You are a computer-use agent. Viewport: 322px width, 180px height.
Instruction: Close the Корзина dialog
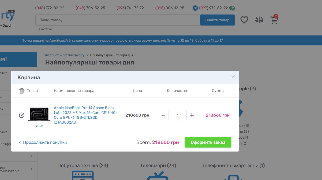(233, 77)
